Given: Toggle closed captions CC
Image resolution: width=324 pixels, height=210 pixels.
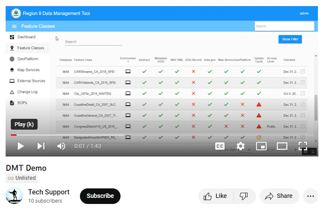Looking at the screenshot, I should tap(219, 146).
